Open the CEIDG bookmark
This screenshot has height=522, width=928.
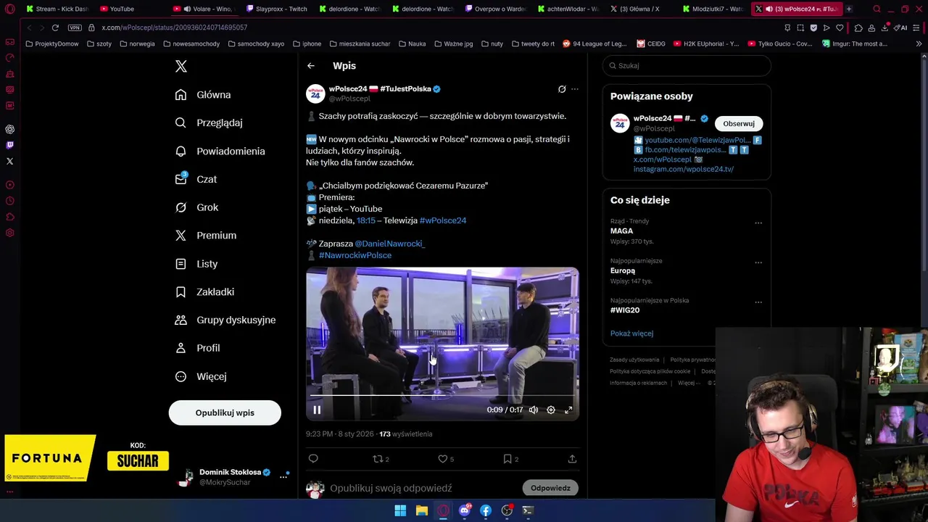point(651,43)
